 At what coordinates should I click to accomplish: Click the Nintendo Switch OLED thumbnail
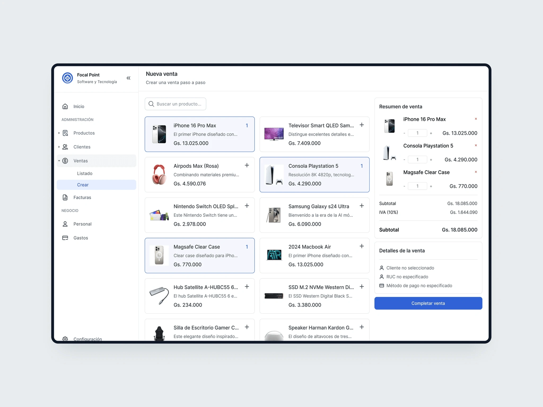pos(159,215)
